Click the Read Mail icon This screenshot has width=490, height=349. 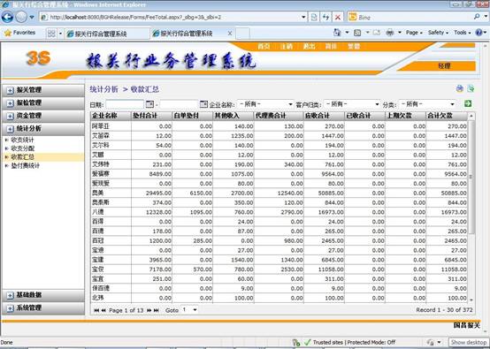point(377,33)
